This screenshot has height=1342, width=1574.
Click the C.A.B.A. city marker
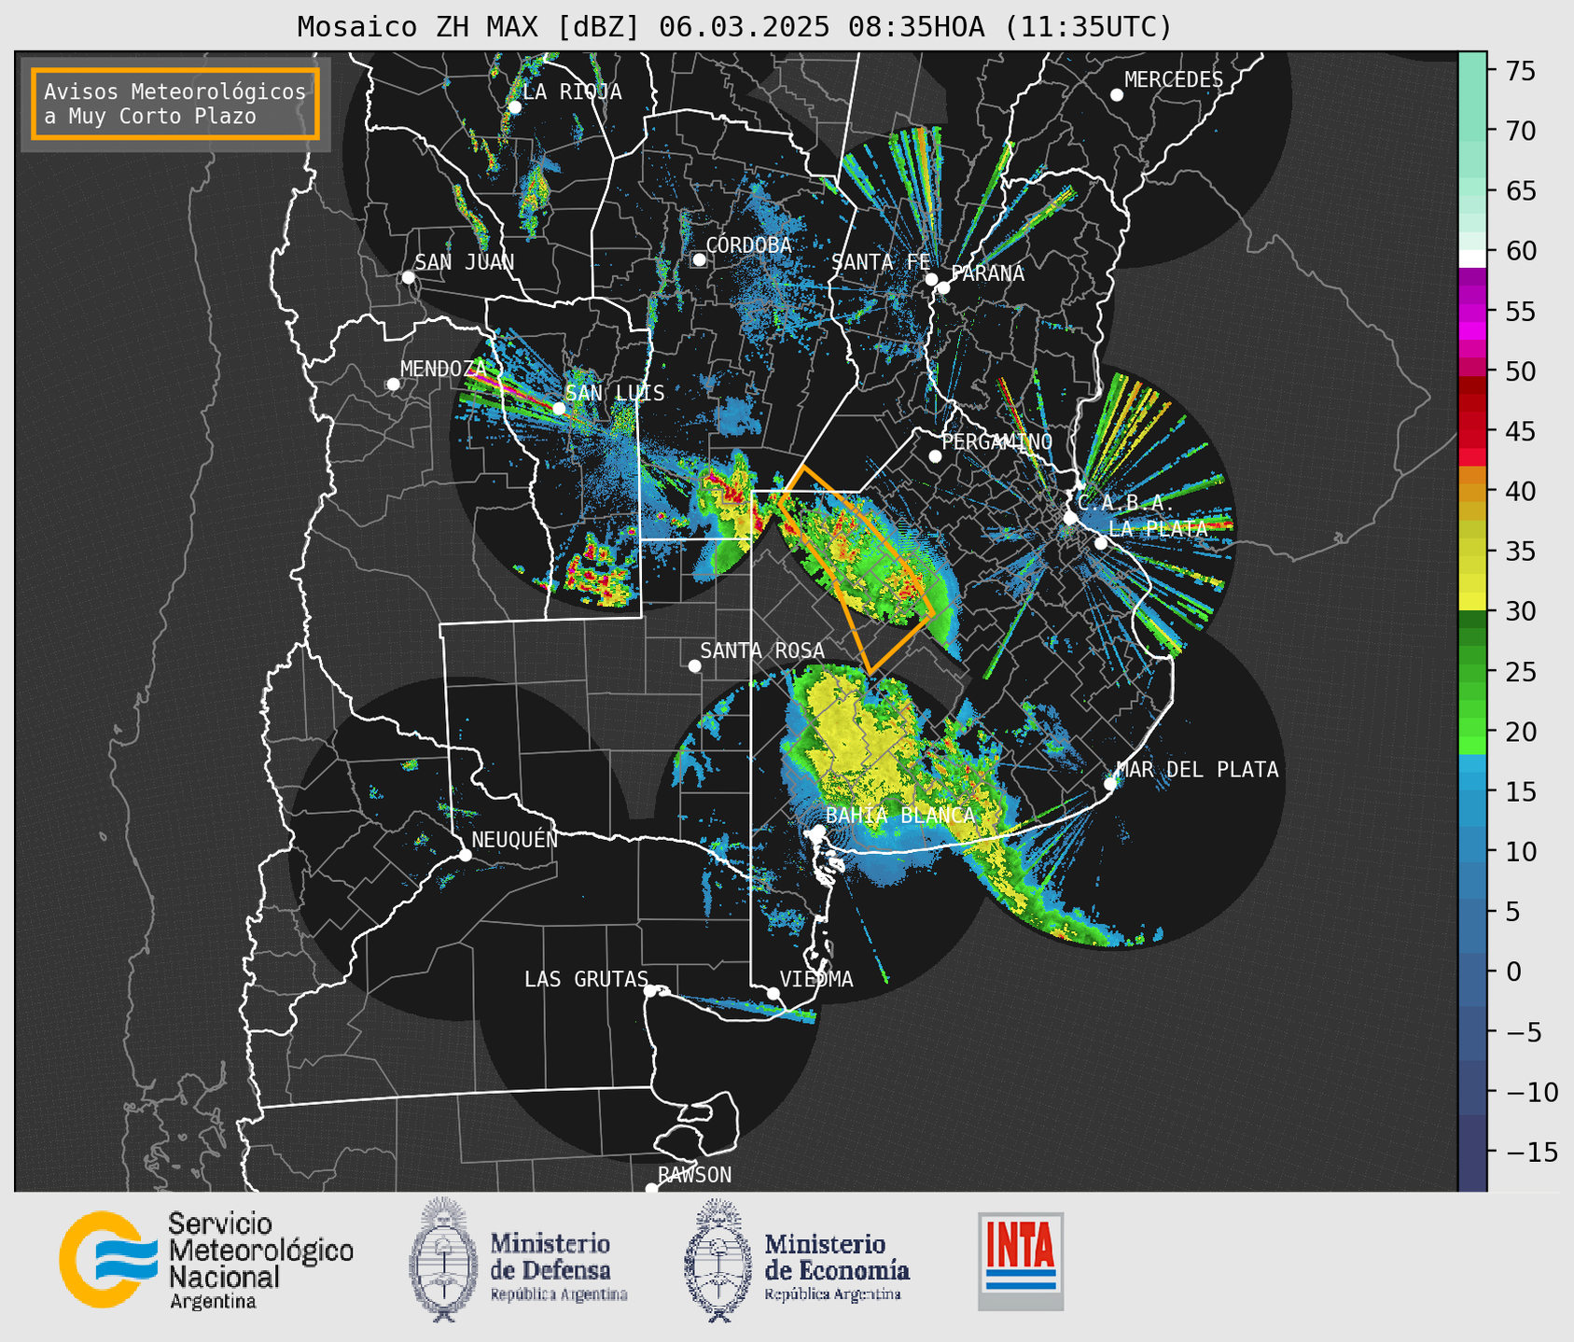click(1071, 518)
